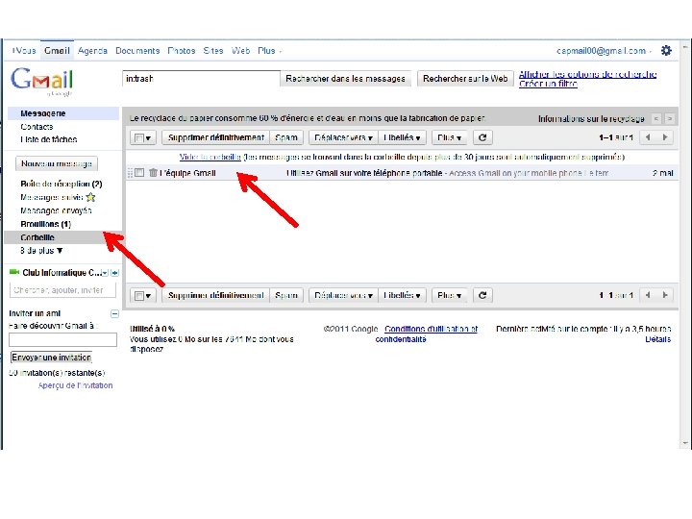
Task: Show previous recycling tip arrow
Action: coord(656,119)
